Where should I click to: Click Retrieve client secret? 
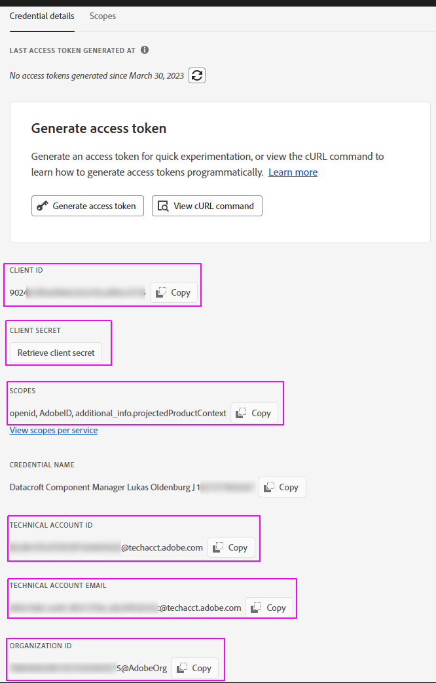pyautogui.click(x=56, y=353)
